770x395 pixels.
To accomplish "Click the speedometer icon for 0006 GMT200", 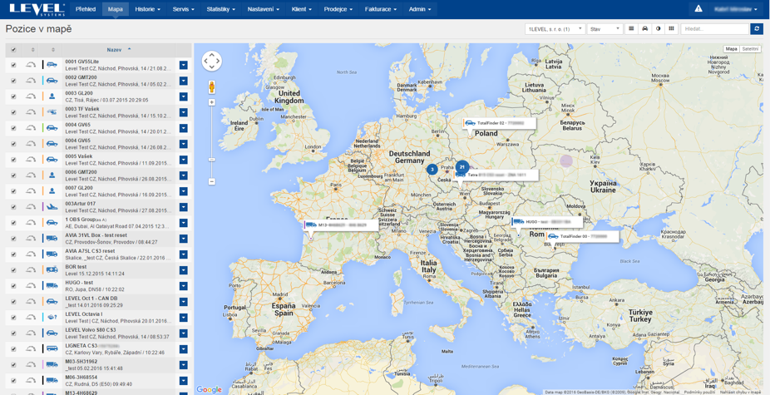I will coord(31,175).
